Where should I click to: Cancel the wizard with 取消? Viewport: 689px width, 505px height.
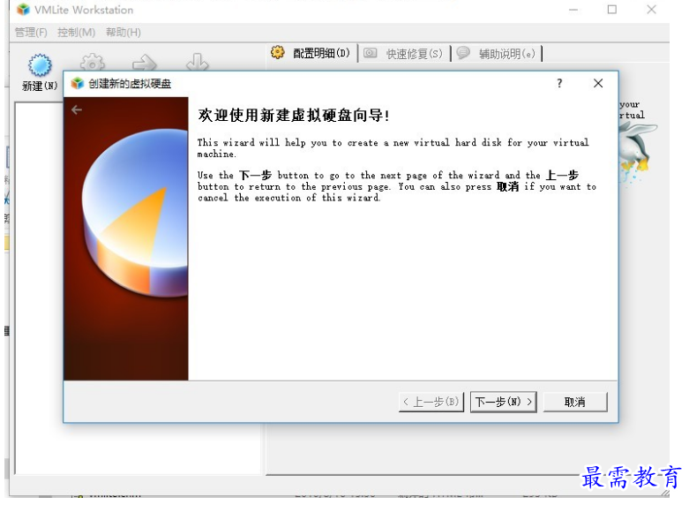click(575, 402)
